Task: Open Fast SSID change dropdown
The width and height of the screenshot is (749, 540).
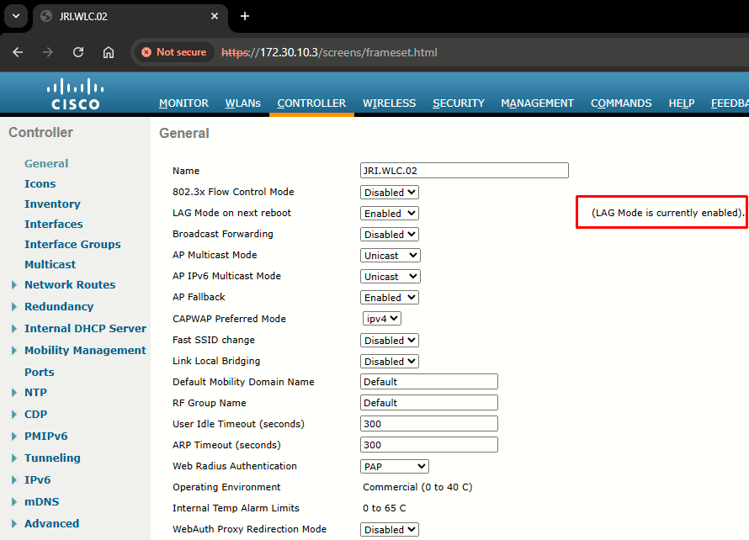Action: (390, 341)
